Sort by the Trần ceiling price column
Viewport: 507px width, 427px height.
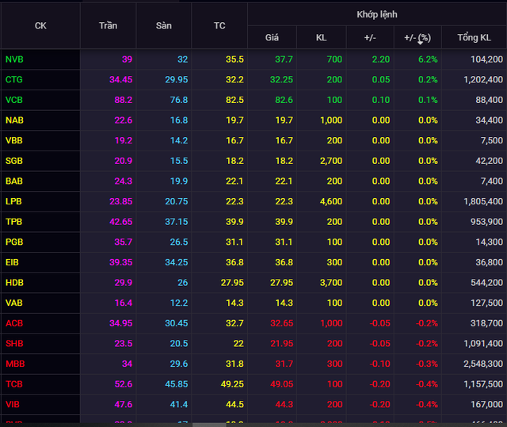click(109, 25)
